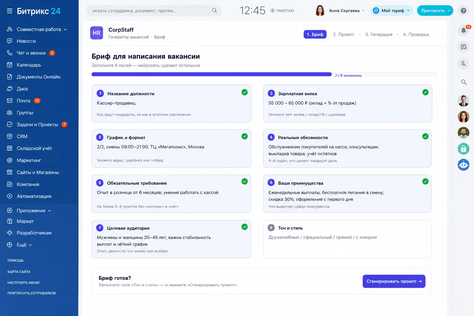This screenshot has height=316, width=474.
Task: Open the Мой тариф dropdown
Action: tap(392, 10)
